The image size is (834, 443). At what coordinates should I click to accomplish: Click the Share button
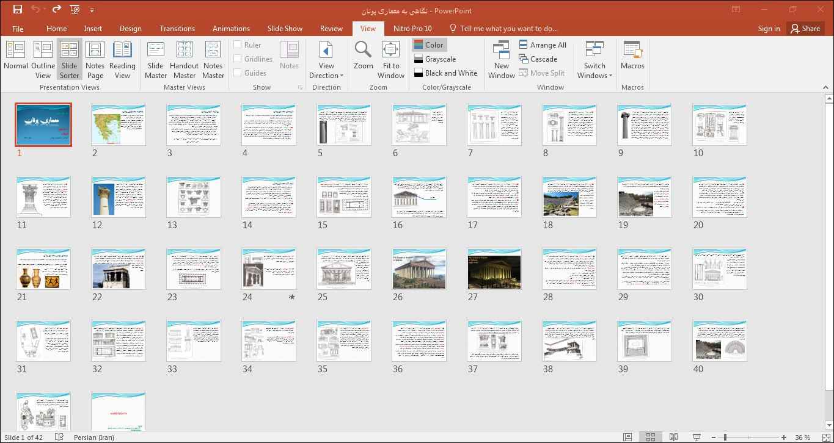coord(805,28)
